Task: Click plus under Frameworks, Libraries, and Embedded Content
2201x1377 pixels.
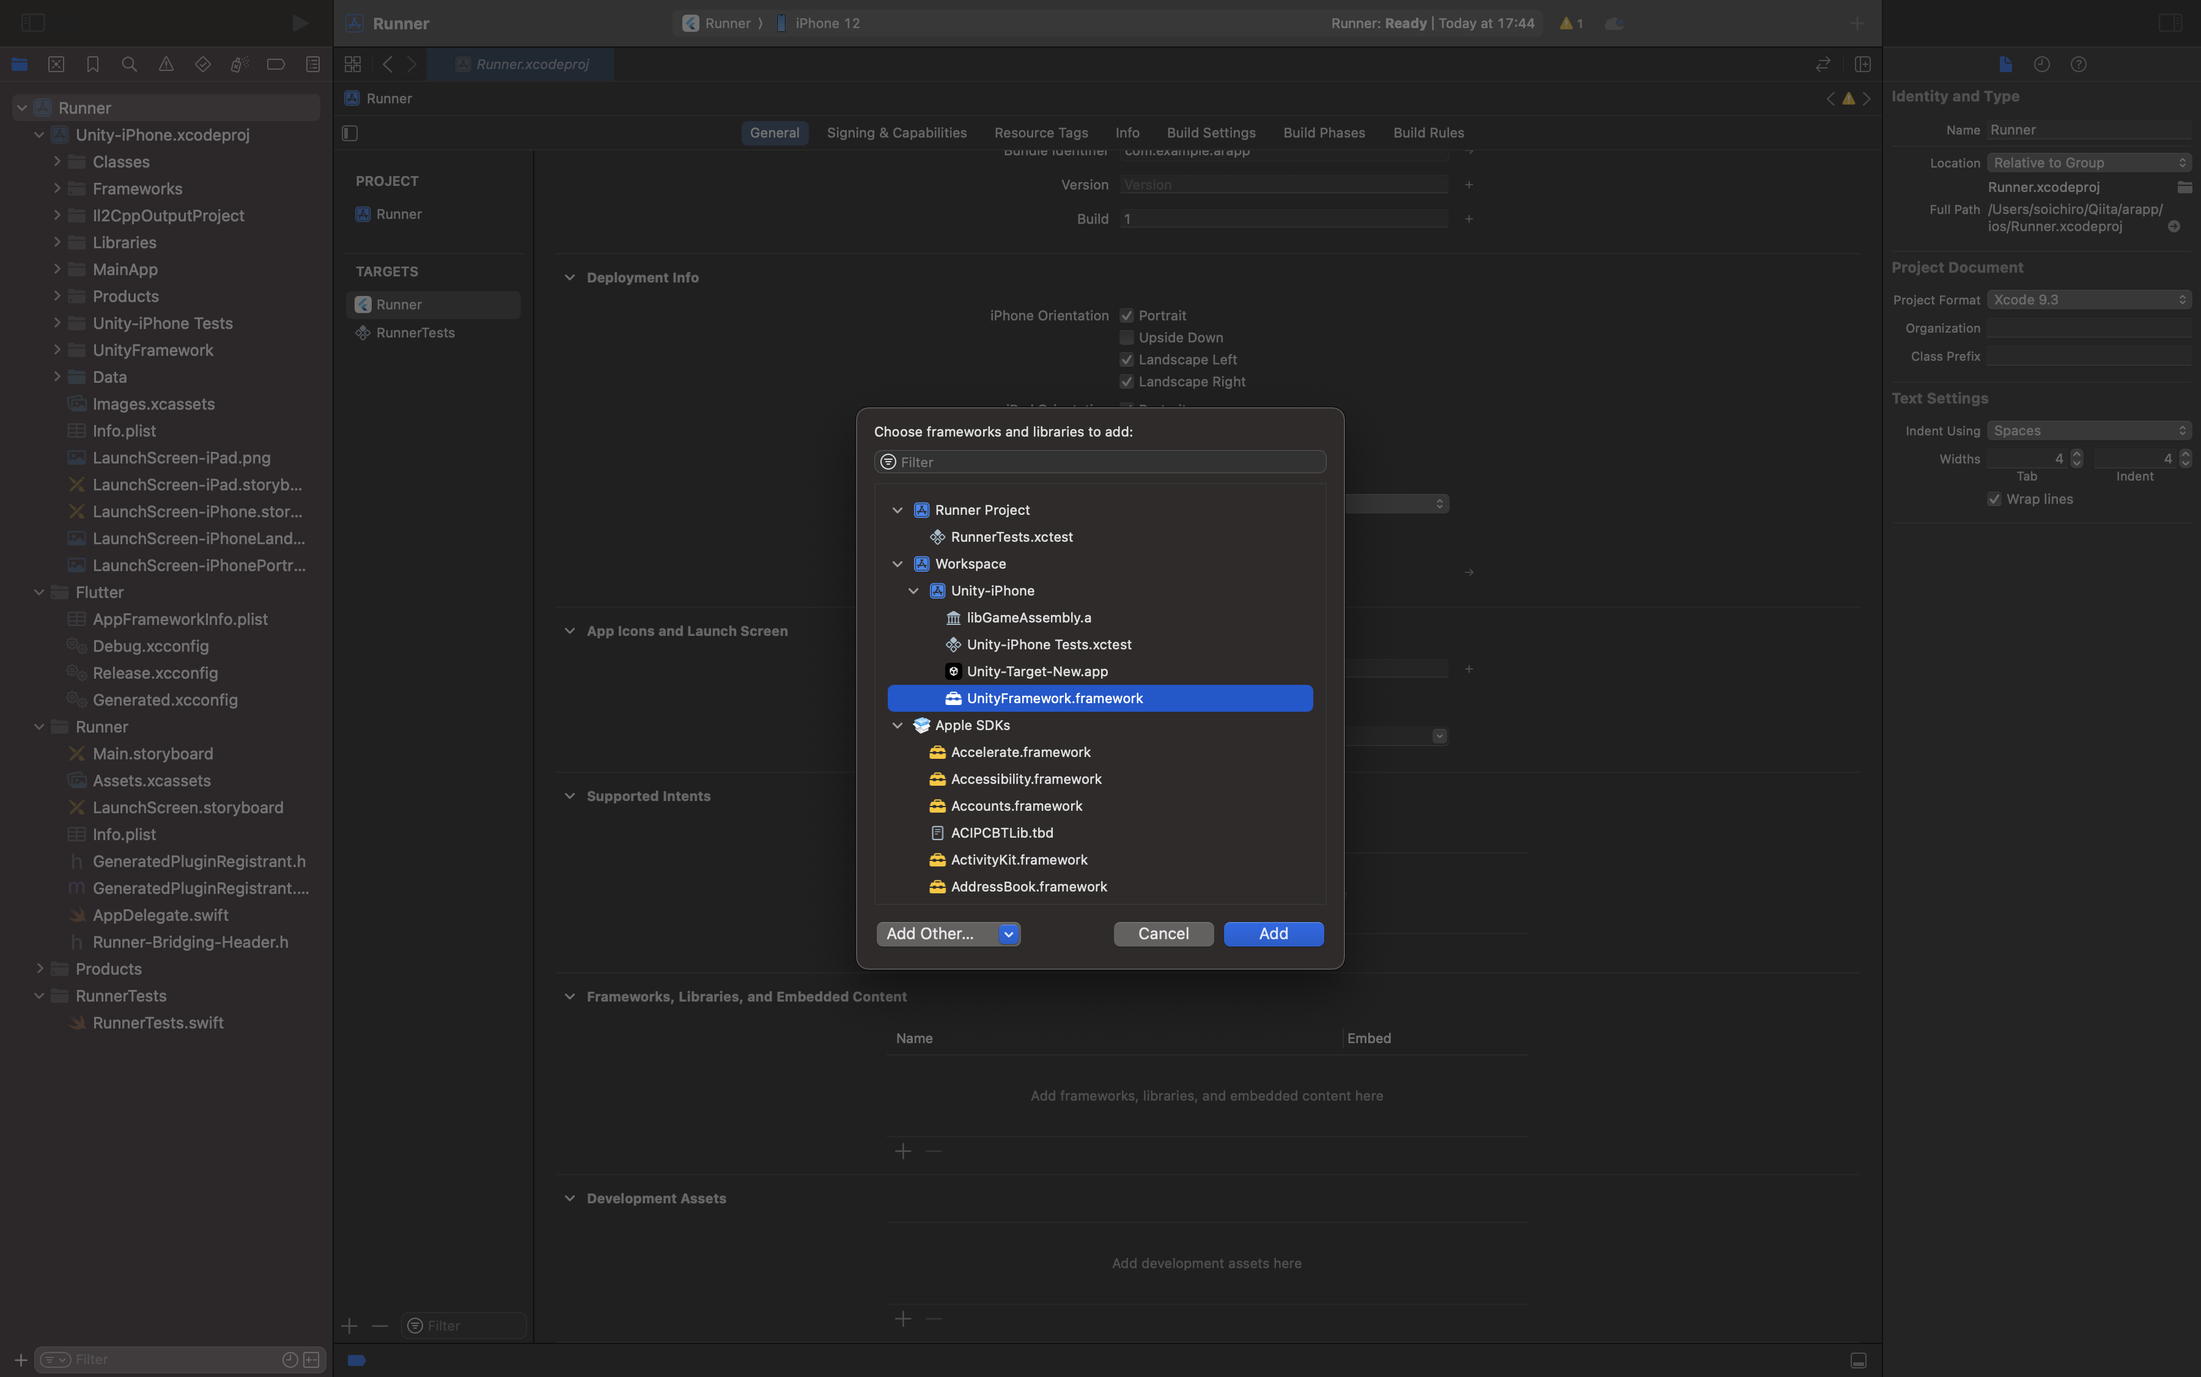Action: (x=902, y=1151)
